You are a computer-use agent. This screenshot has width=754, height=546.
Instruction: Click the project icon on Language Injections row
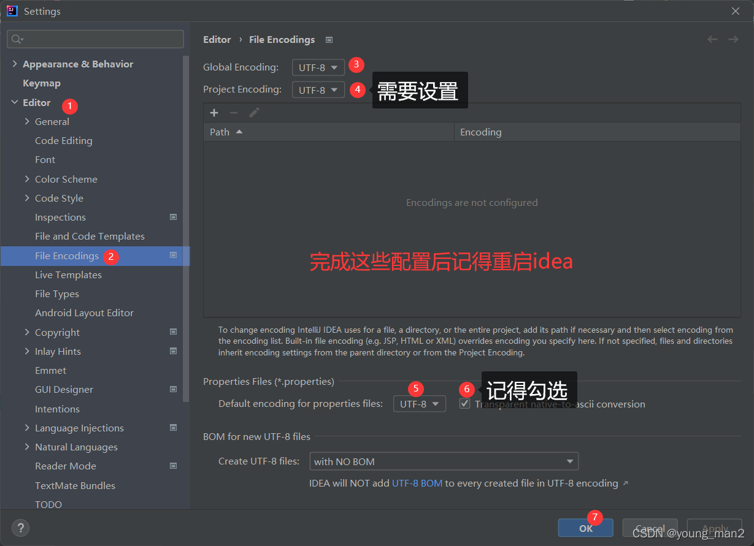(174, 428)
